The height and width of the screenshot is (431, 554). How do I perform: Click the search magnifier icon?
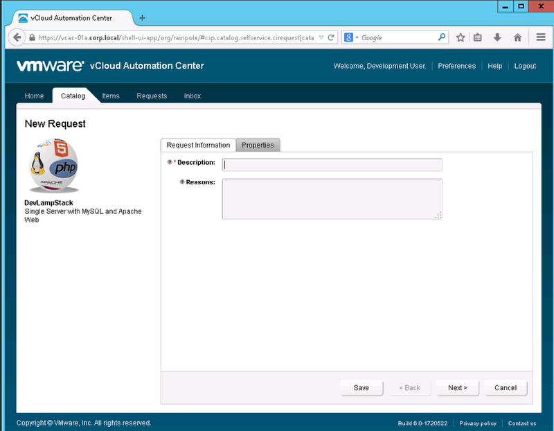[x=442, y=37]
